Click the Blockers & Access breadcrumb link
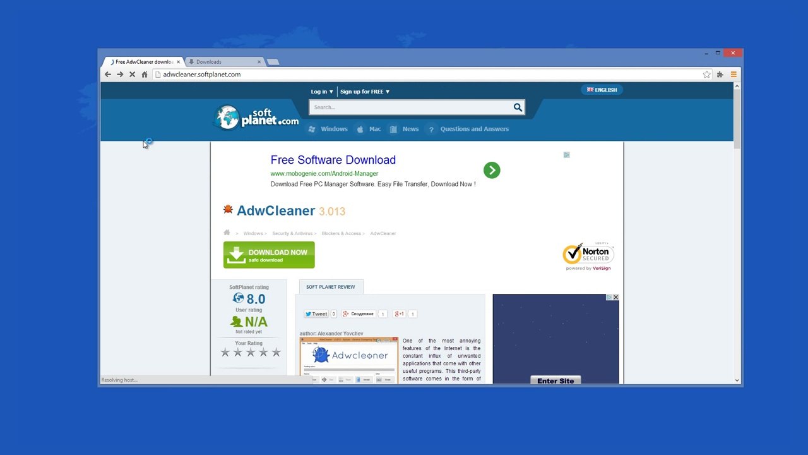This screenshot has height=455, width=808. [342, 234]
